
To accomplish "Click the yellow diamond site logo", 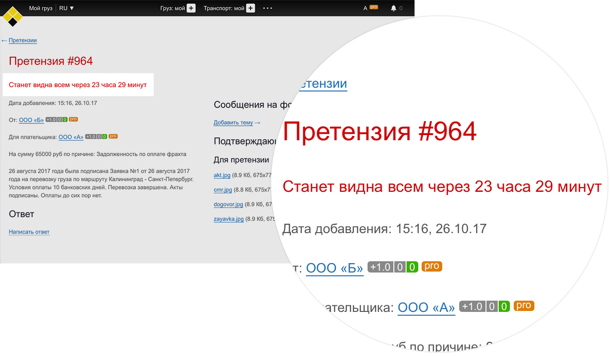I will coord(13,16).
